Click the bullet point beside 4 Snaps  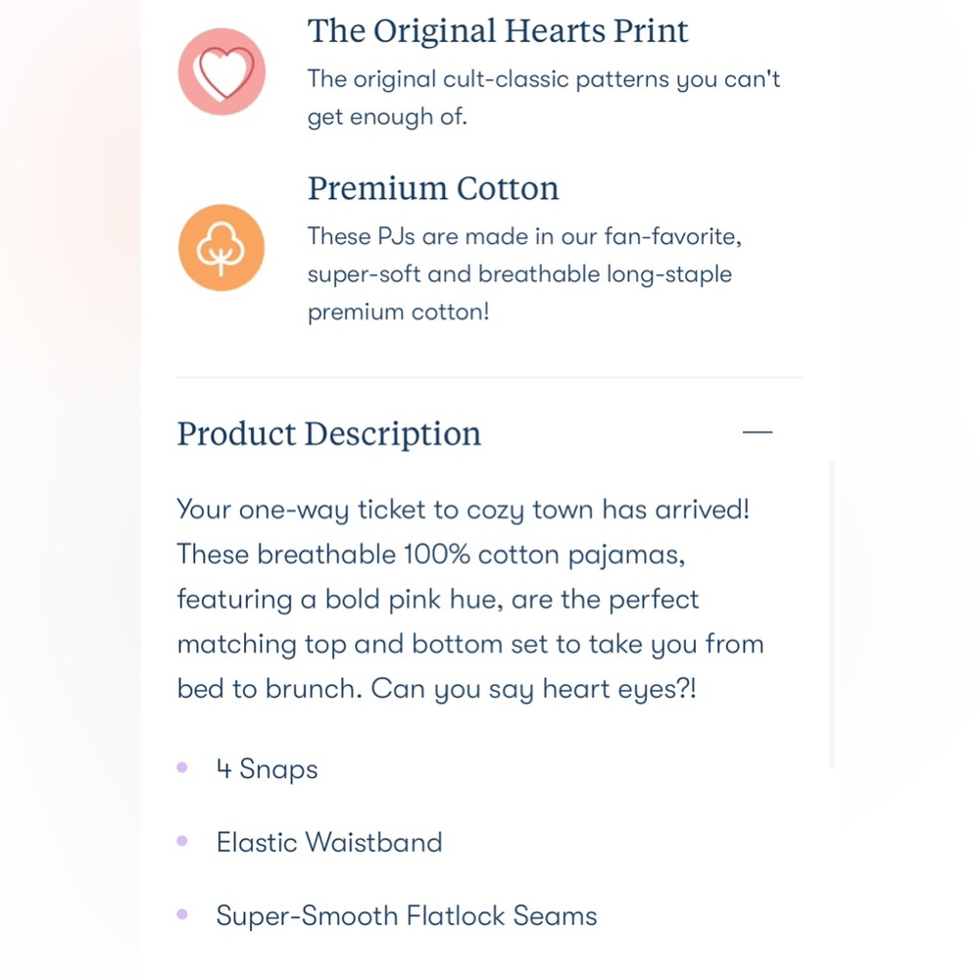click(182, 768)
